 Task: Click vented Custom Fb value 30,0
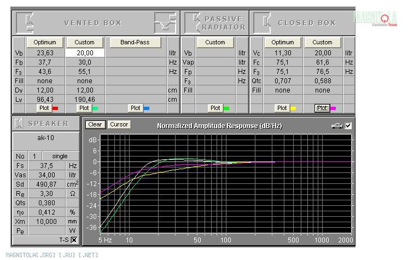pyautogui.click(x=85, y=62)
